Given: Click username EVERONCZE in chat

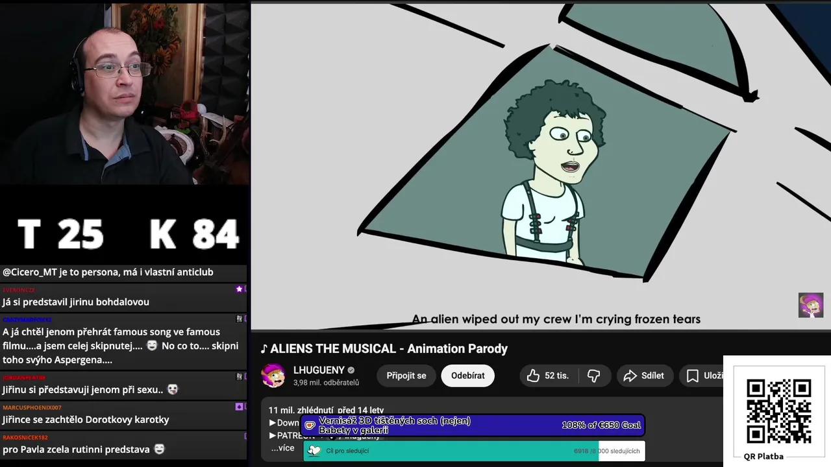Looking at the screenshot, I should [19, 290].
